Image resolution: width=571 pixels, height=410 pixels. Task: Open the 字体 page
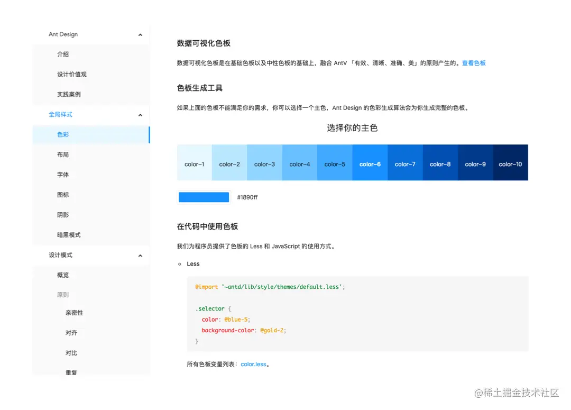[63, 175]
